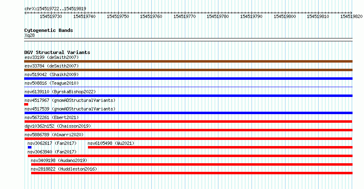The height and width of the screenshot is (189, 364).
Task: Click the nsv2818822 (Huddleston2016) label
Action: pyautogui.click(x=64, y=169)
